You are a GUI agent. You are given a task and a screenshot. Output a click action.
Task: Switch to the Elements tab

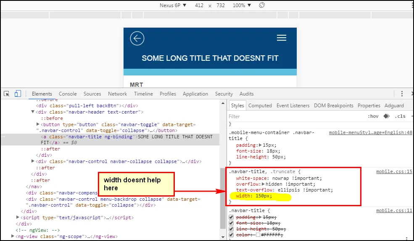(x=42, y=94)
